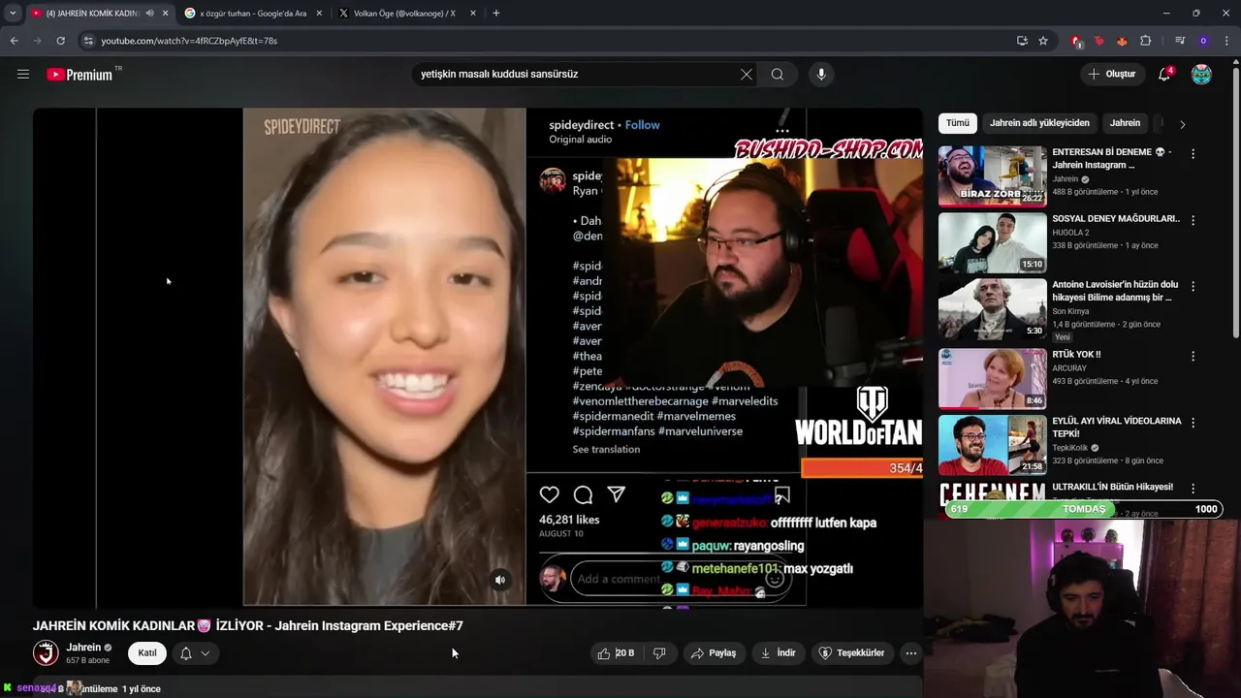This screenshot has height=698, width=1241.
Task: Select the Jahrein filter chip
Action: pyautogui.click(x=1125, y=123)
